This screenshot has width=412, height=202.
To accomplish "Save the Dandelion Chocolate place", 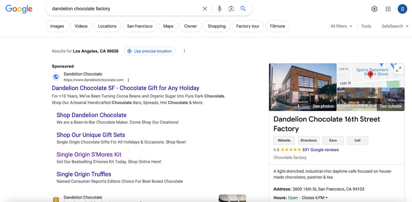I will click(x=333, y=140).
